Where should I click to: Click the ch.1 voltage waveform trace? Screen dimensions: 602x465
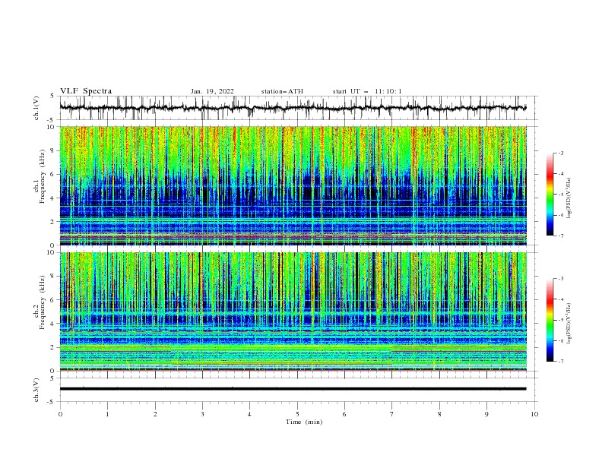click(x=293, y=108)
